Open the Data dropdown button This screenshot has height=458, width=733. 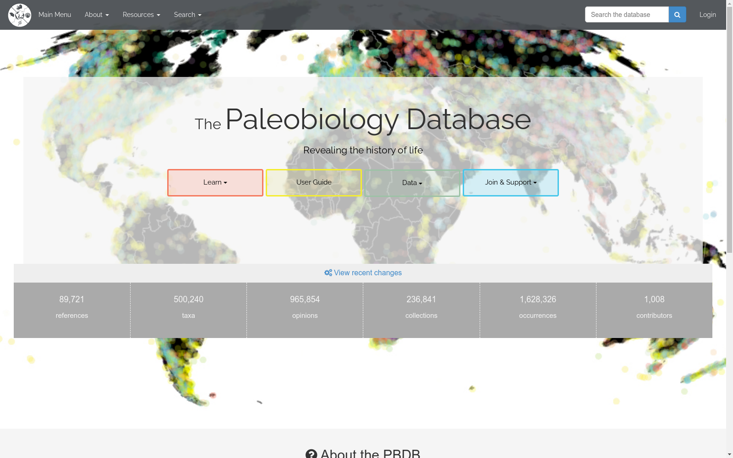(412, 183)
